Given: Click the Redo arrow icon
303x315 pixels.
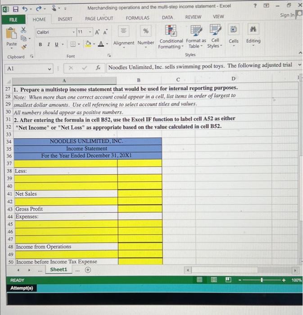Looking at the screenshot, I should tap(39, 9).
